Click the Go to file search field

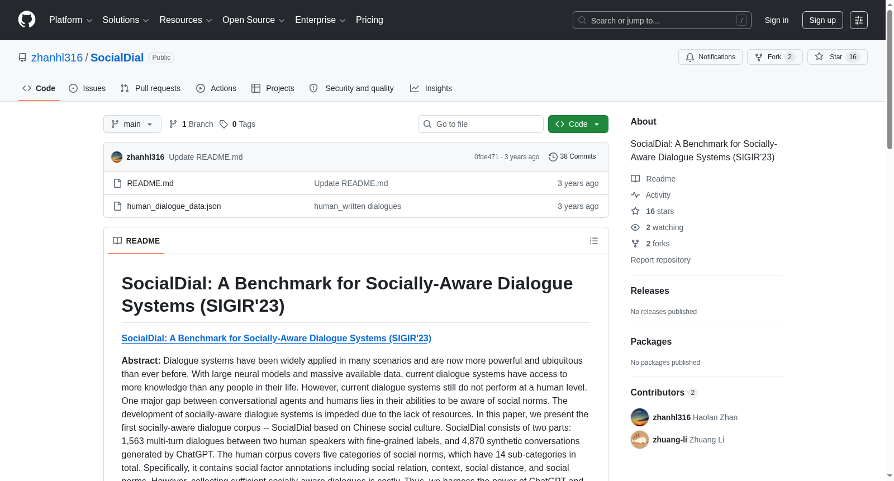(481, 124)
